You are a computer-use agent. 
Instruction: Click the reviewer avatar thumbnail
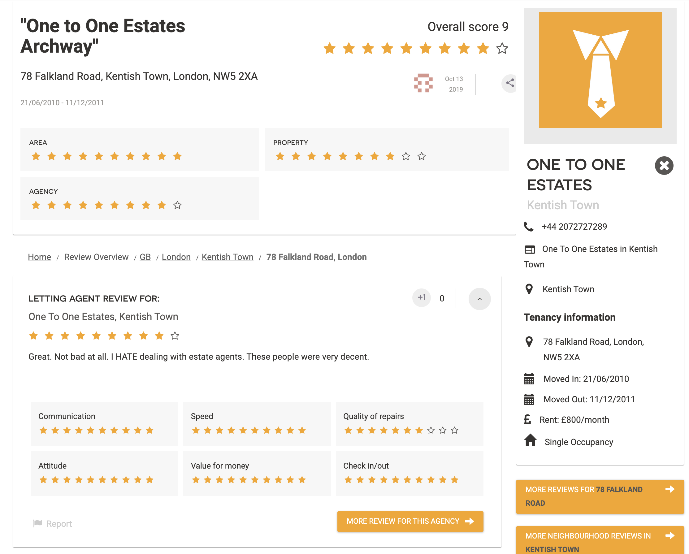pyautogui.click(x=423, y=83)
